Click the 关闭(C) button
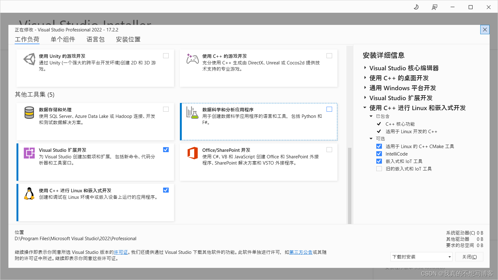Image resolution: width=498 pixels, height=280 pixels. tap(469, 257)
